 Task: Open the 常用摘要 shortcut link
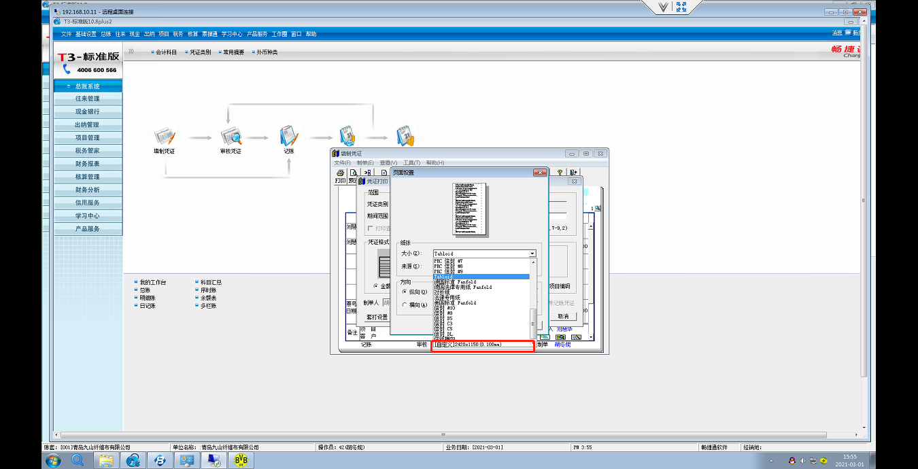click(233, 52)
